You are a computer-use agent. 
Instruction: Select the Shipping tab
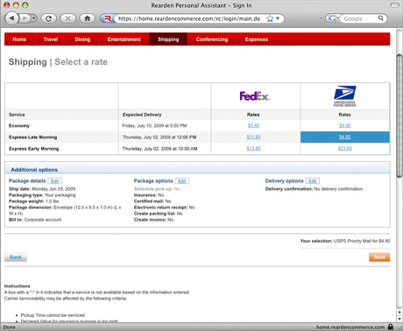click(168, 39)
